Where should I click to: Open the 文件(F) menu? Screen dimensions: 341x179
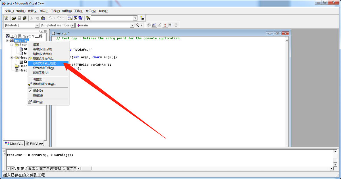coord(10,11)
